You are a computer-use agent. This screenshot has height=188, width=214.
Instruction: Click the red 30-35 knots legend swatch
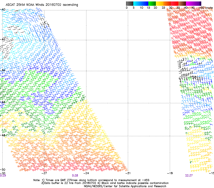click(175, 3)
